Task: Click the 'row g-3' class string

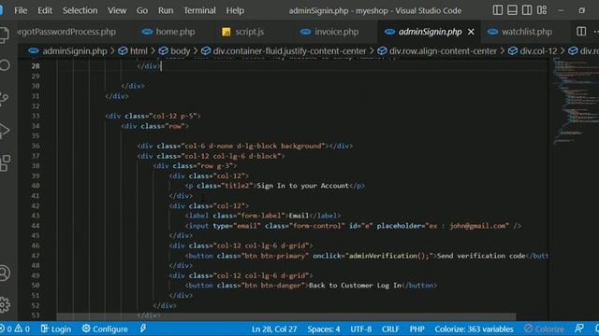Action: 214,166
